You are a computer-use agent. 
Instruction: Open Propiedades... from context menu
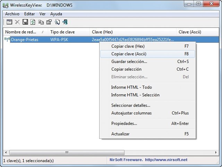(147, 124)
